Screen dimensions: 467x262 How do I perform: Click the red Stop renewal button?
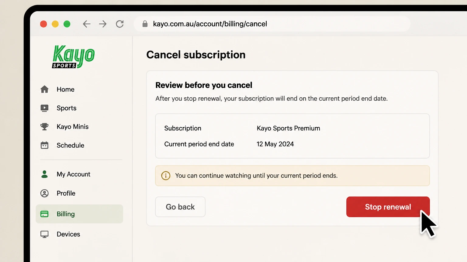[x=388, y=207]
